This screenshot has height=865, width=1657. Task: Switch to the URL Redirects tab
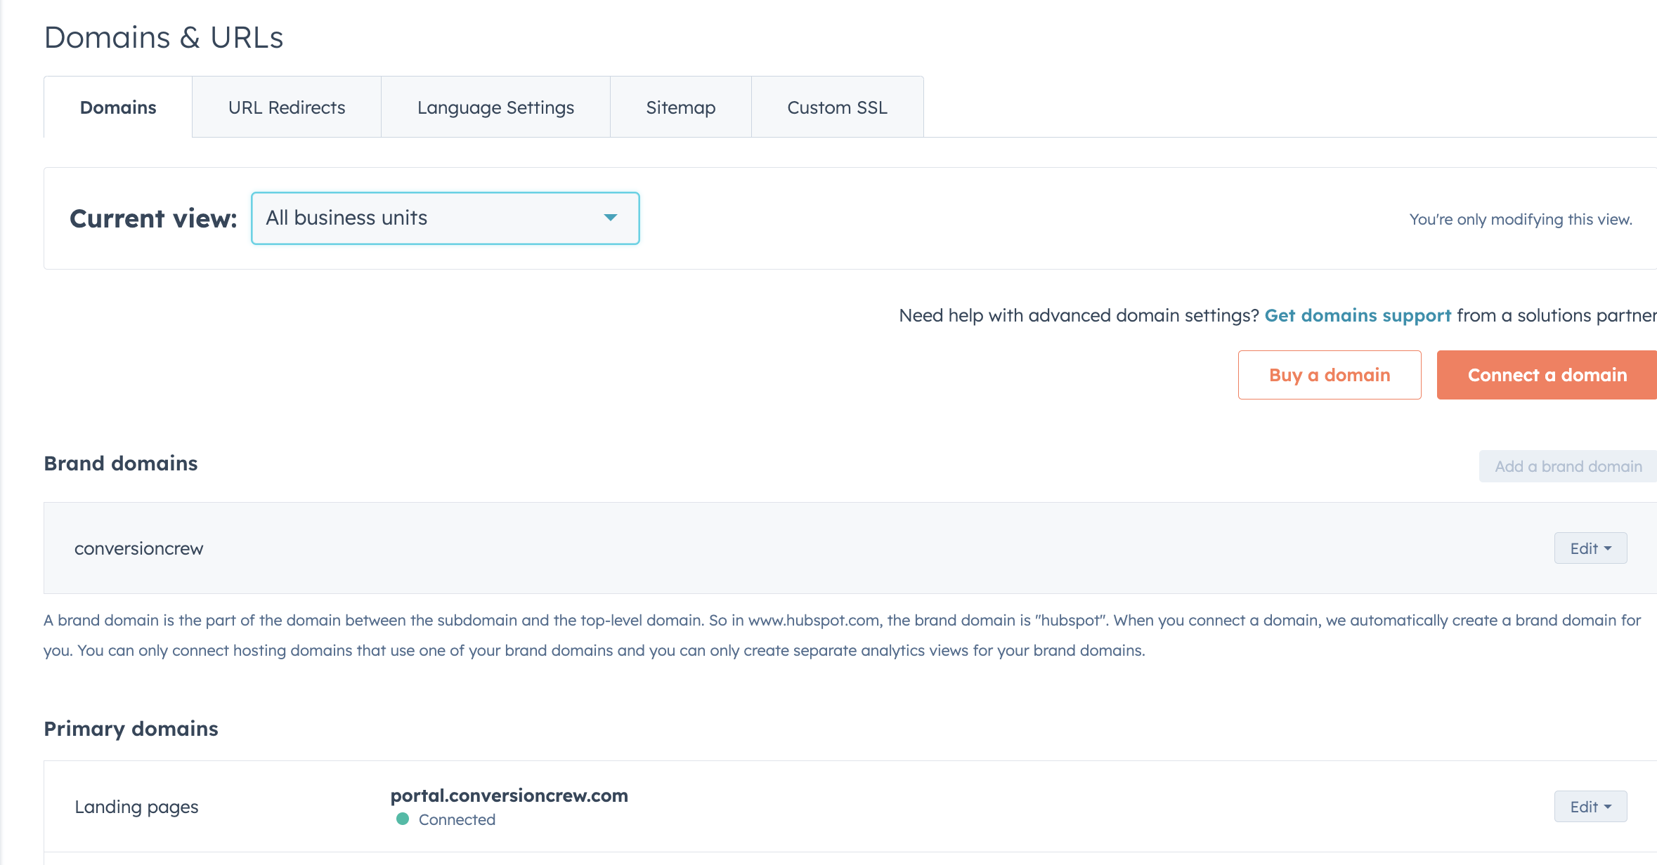click(285, 106)
